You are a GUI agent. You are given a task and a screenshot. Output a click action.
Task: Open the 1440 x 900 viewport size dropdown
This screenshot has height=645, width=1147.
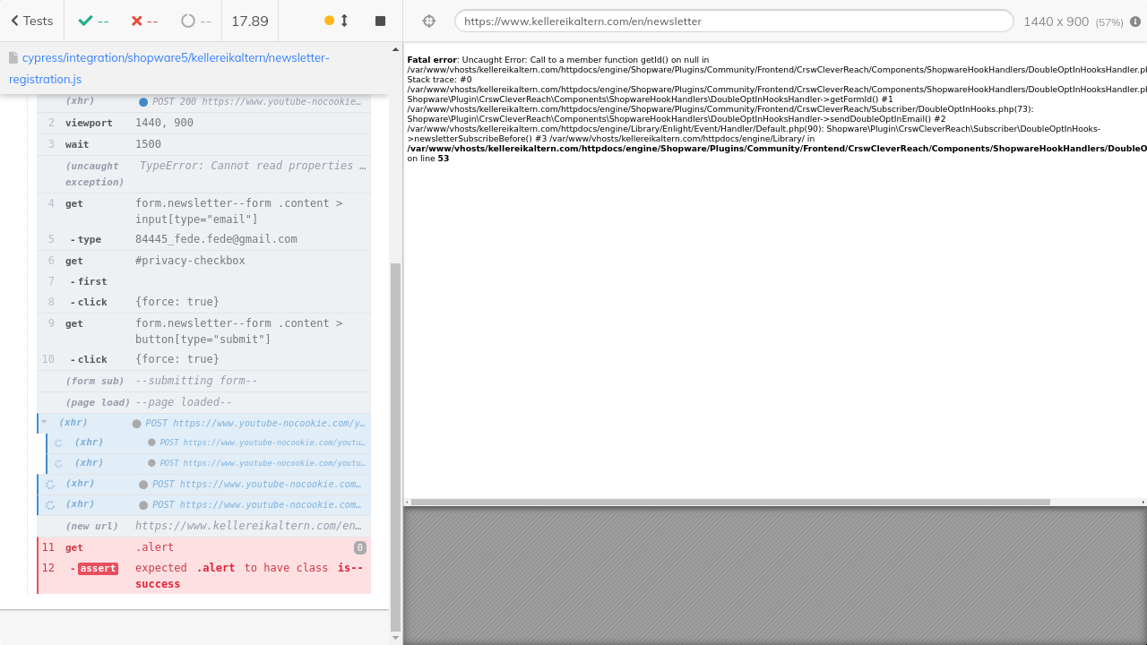pos(1072,21)
